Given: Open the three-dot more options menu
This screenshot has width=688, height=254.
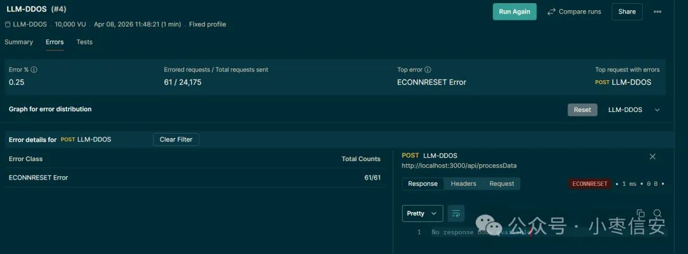Looking at the screenshot, I should [657, 12].
